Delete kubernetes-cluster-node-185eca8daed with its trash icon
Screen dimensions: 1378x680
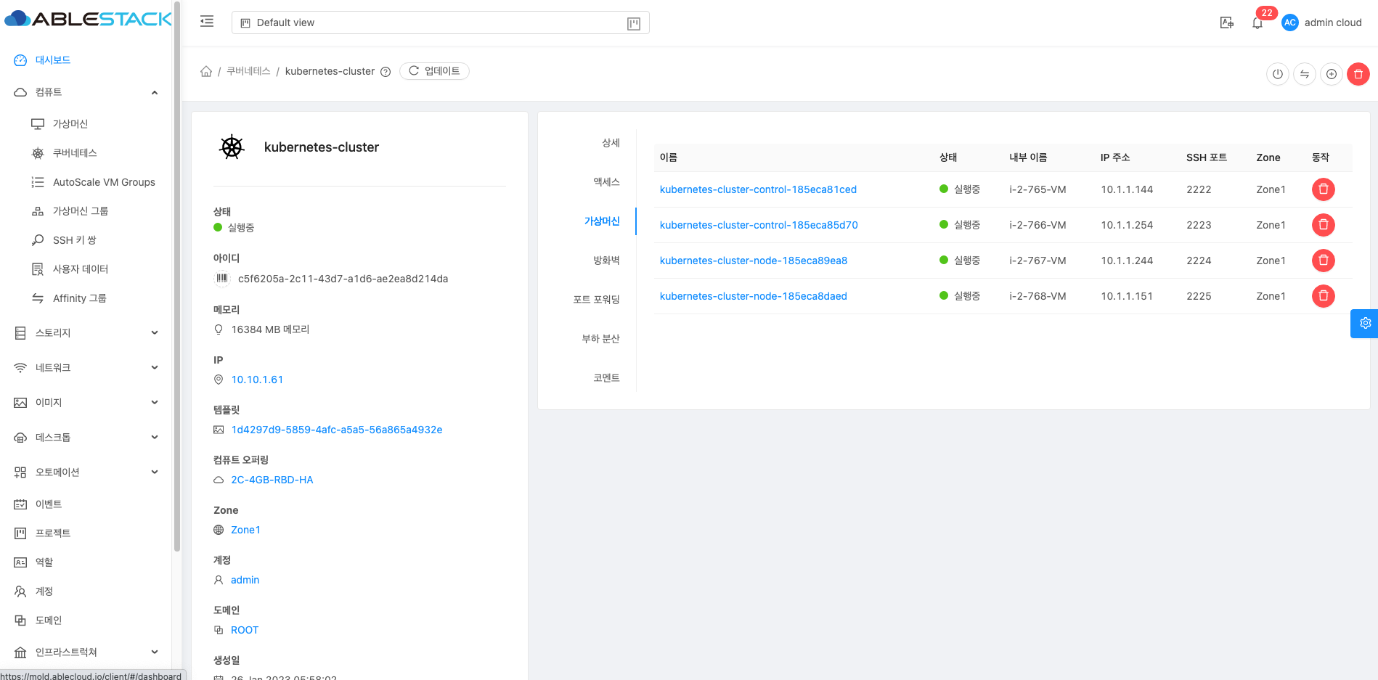pos(1323,296)
